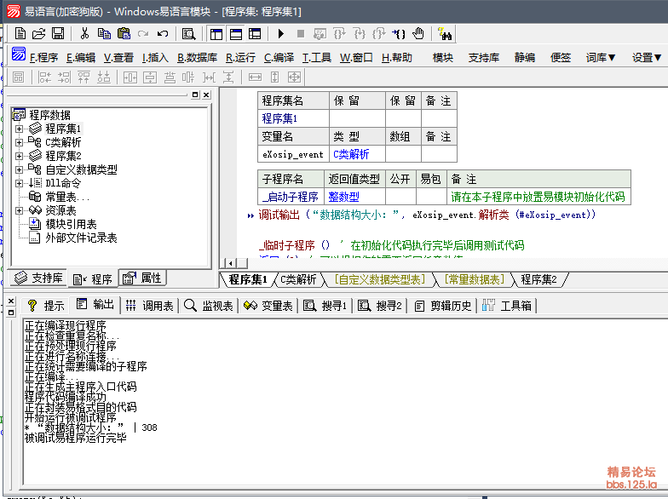Open the R.运行 menu
The width and height of the screenshot is (668, 499).
[x=240, y=58]
